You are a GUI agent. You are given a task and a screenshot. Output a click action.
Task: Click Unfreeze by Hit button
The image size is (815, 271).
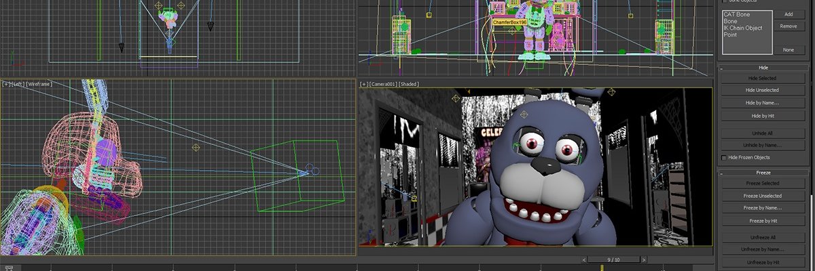[762, 262]
